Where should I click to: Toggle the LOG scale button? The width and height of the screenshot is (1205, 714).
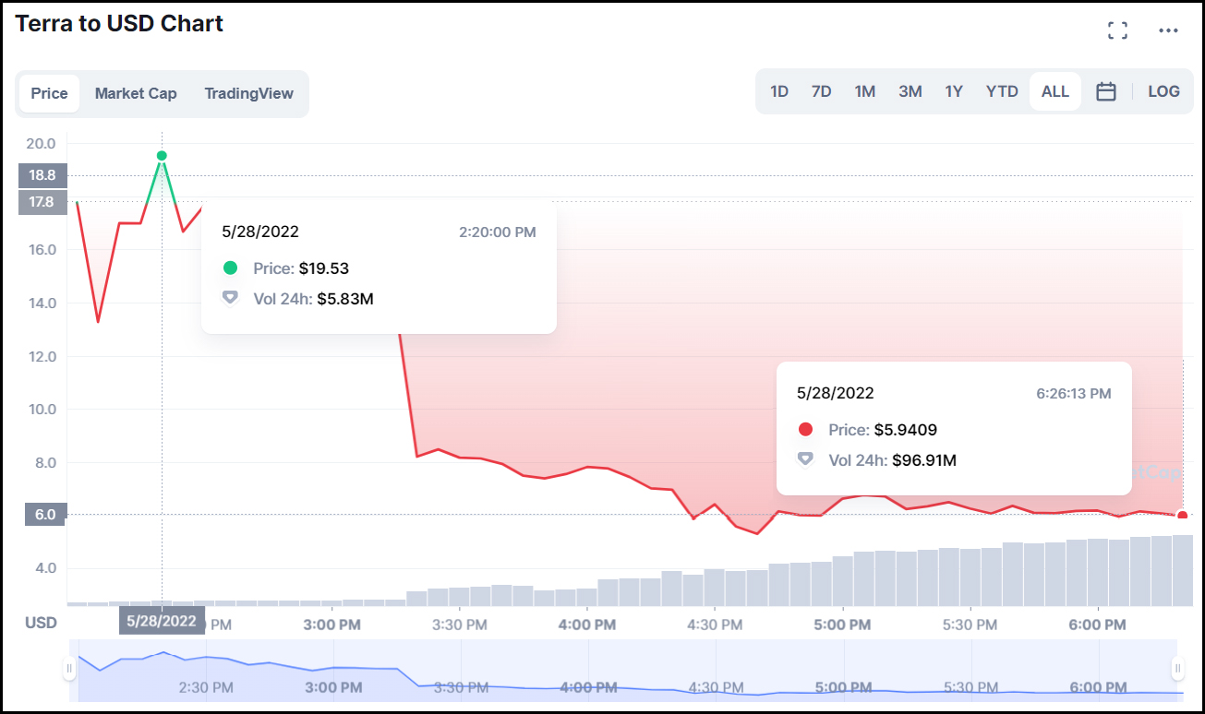[1163, 91]
